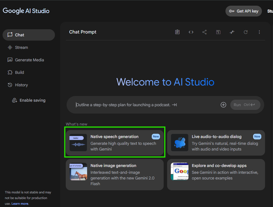Open the System instructions clipboard icon
Screen dimensions: 273x207
pyautogui.click(x=177, y=32)
